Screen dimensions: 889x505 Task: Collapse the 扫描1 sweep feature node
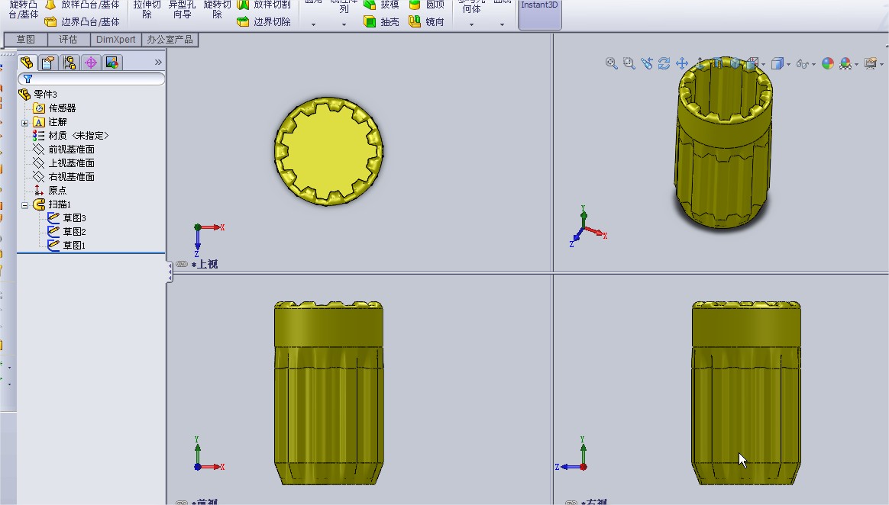pyautogui.click(x=25, y=205)
